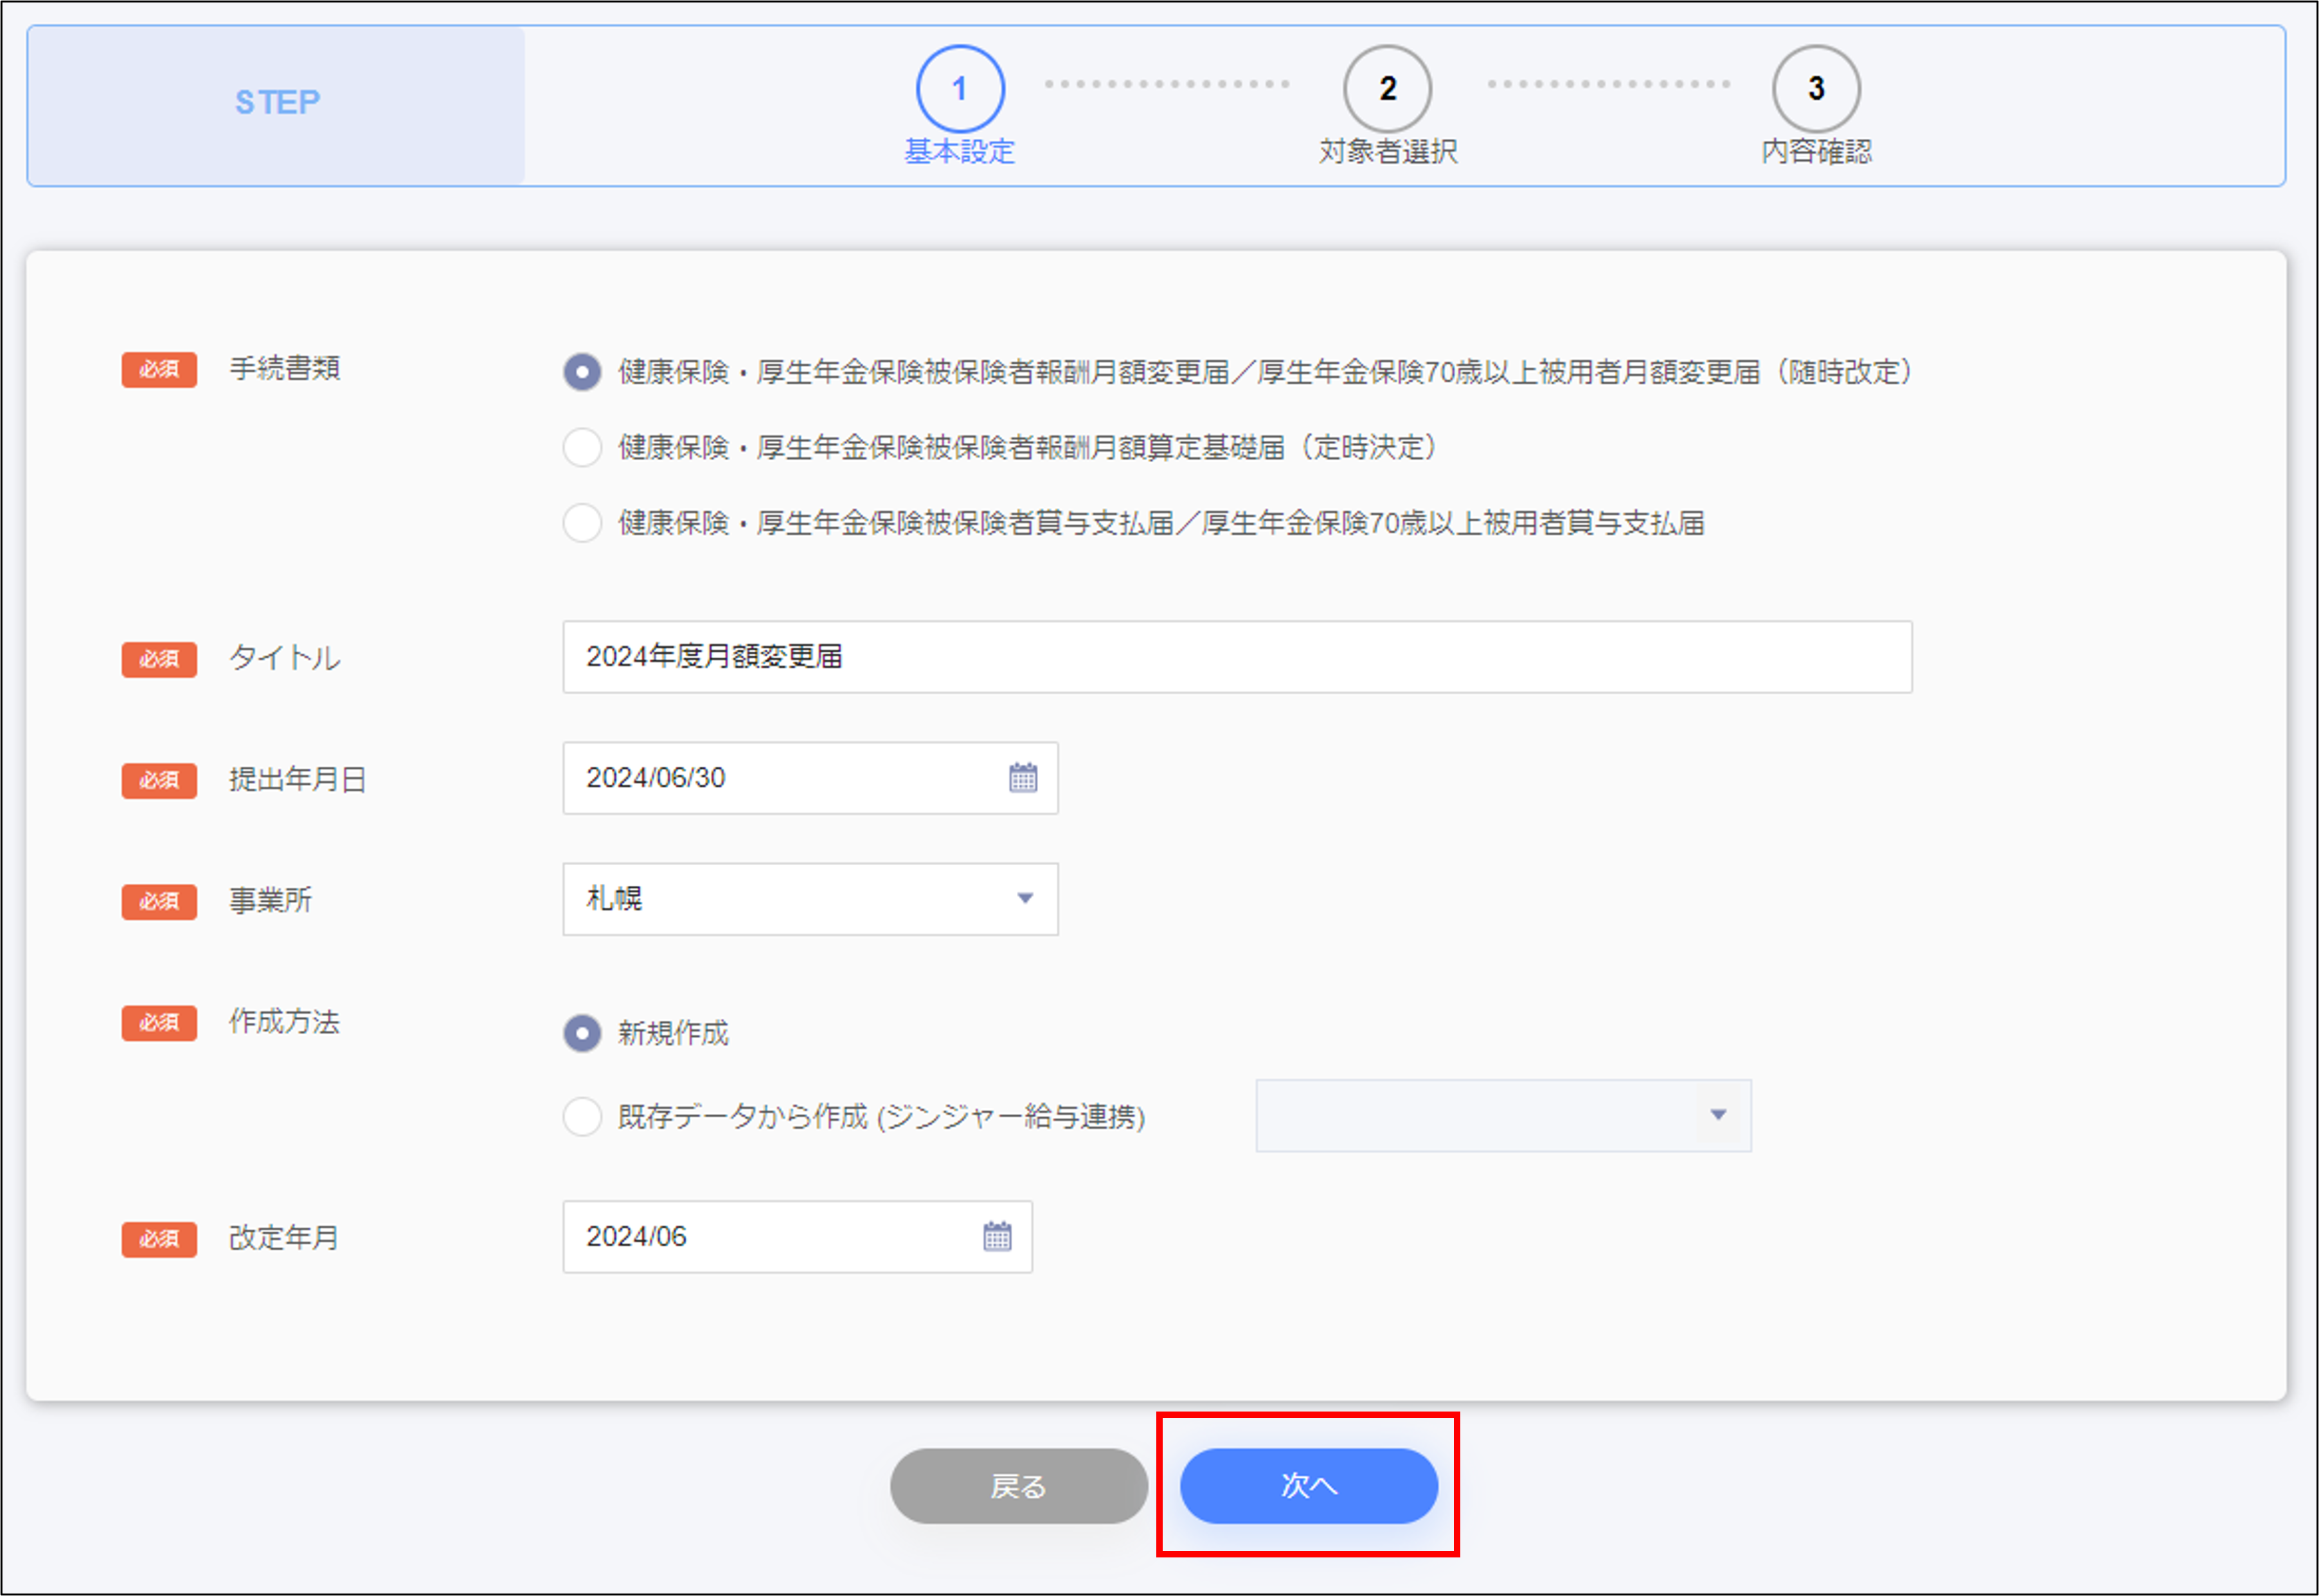Image resolution: width=2319 pixels, height=1596 pixels.
Task: Click the タイトル text field
Action: point(1236,657)
